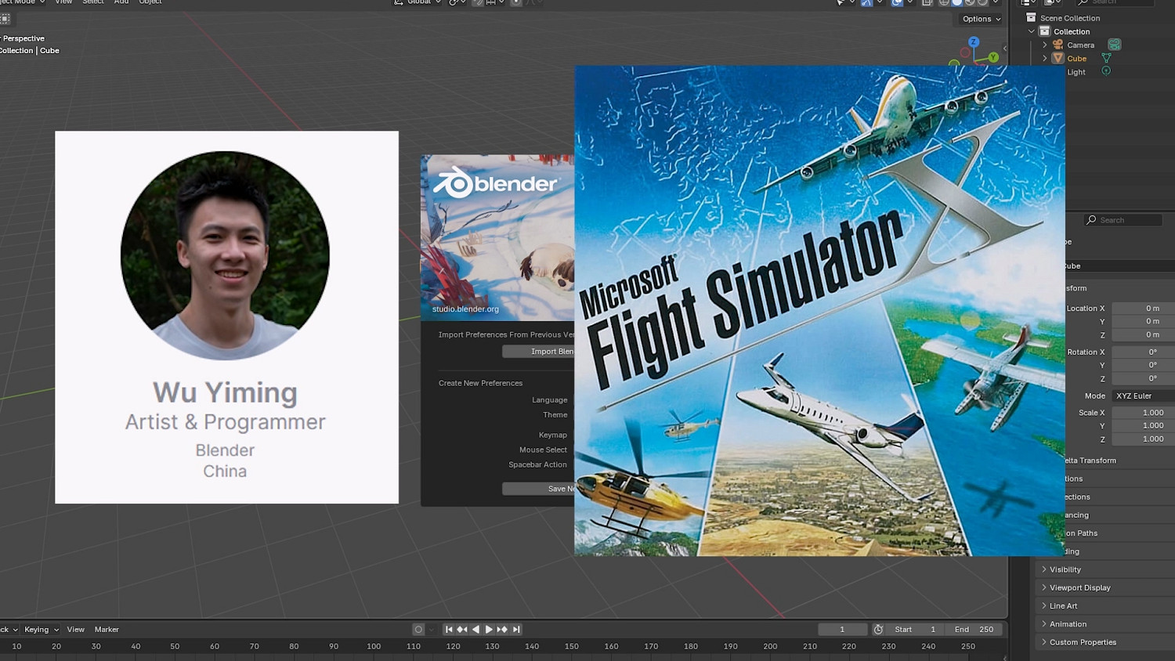Jump to the next keyframe
The height and width of the screenshot is (661, 1175).
[x=503, y=630]
